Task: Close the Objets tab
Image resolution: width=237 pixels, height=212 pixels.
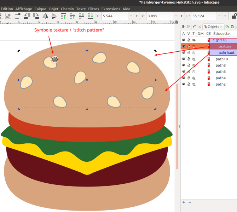Action: [x=221, y=27]
